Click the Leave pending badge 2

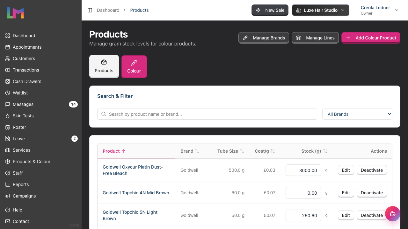click(75, 139)
